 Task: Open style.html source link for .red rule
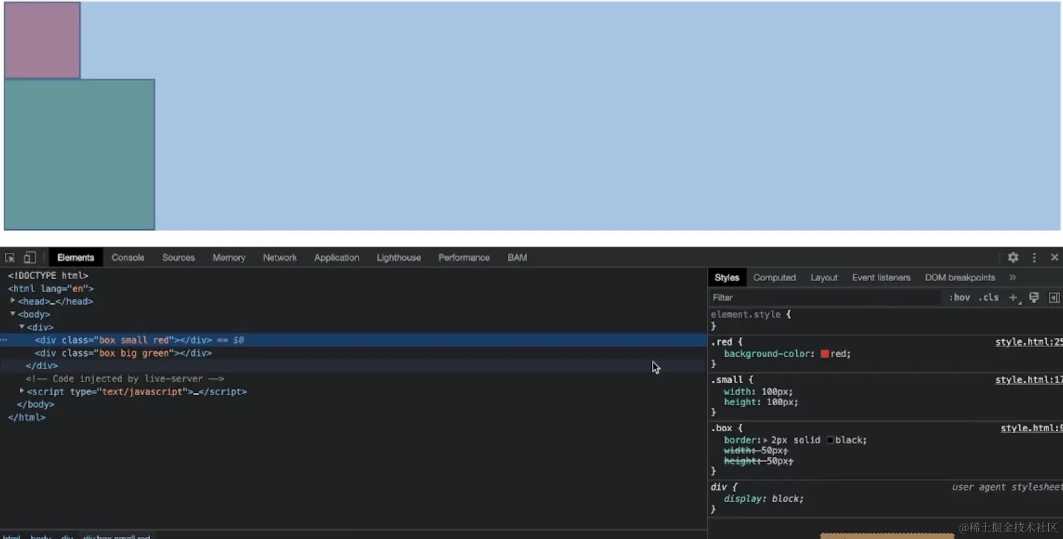tap(1029, 342)
